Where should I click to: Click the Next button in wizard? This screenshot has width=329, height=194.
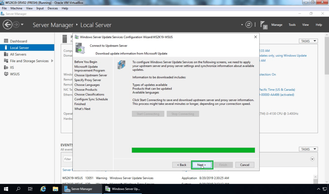[x=201, y=165]
